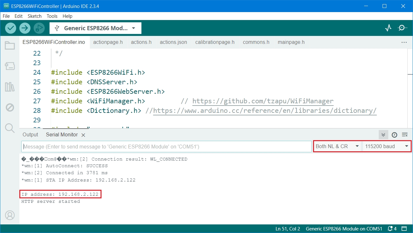Change the 115200 baud rate dropdown
Image resolution: width=413 pixels, height=233 pixels.
[x=387, y=146]
